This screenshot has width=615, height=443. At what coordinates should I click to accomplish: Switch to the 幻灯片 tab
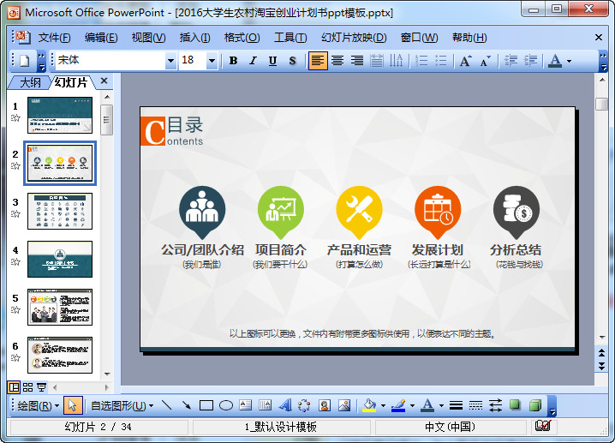coord(71,82)
